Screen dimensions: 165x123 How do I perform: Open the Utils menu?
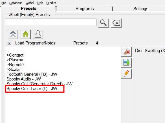pos(40,3)
